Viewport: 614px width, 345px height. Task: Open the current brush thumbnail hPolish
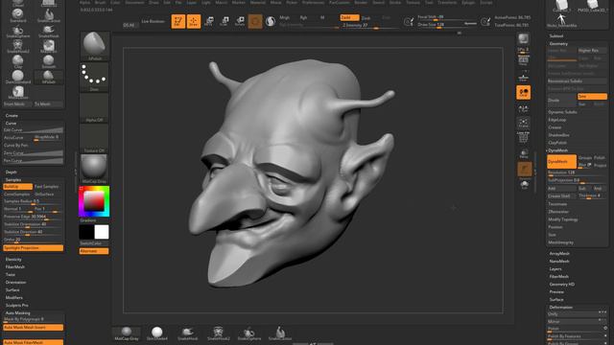pyautogui.click(x=94, y=46)
